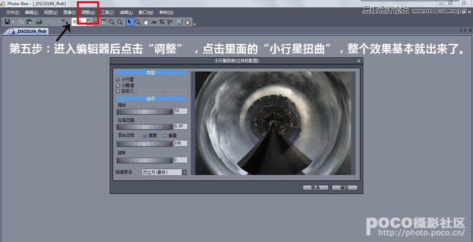
Task: Open the 调整(A) menu
Action: click(x=88, y=13)
